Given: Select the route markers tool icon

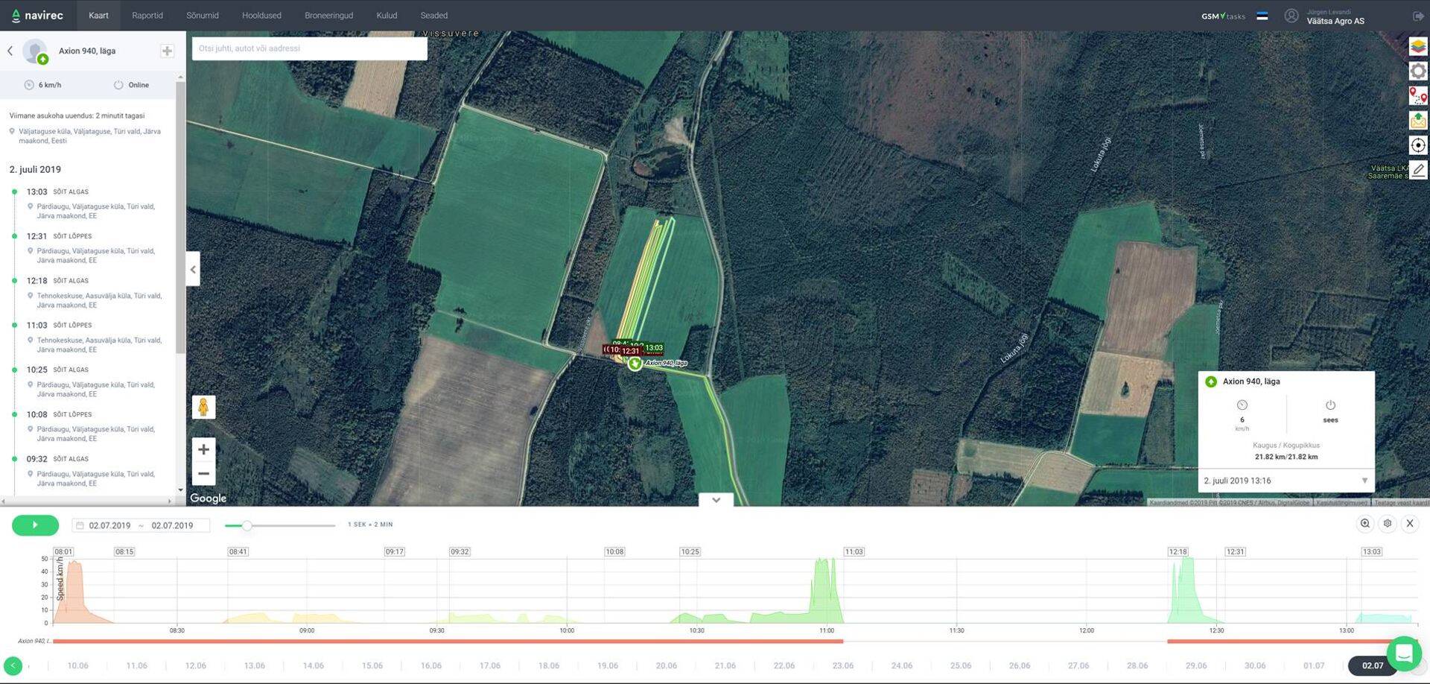Looking at the screenshot, I should [1417, 95].
